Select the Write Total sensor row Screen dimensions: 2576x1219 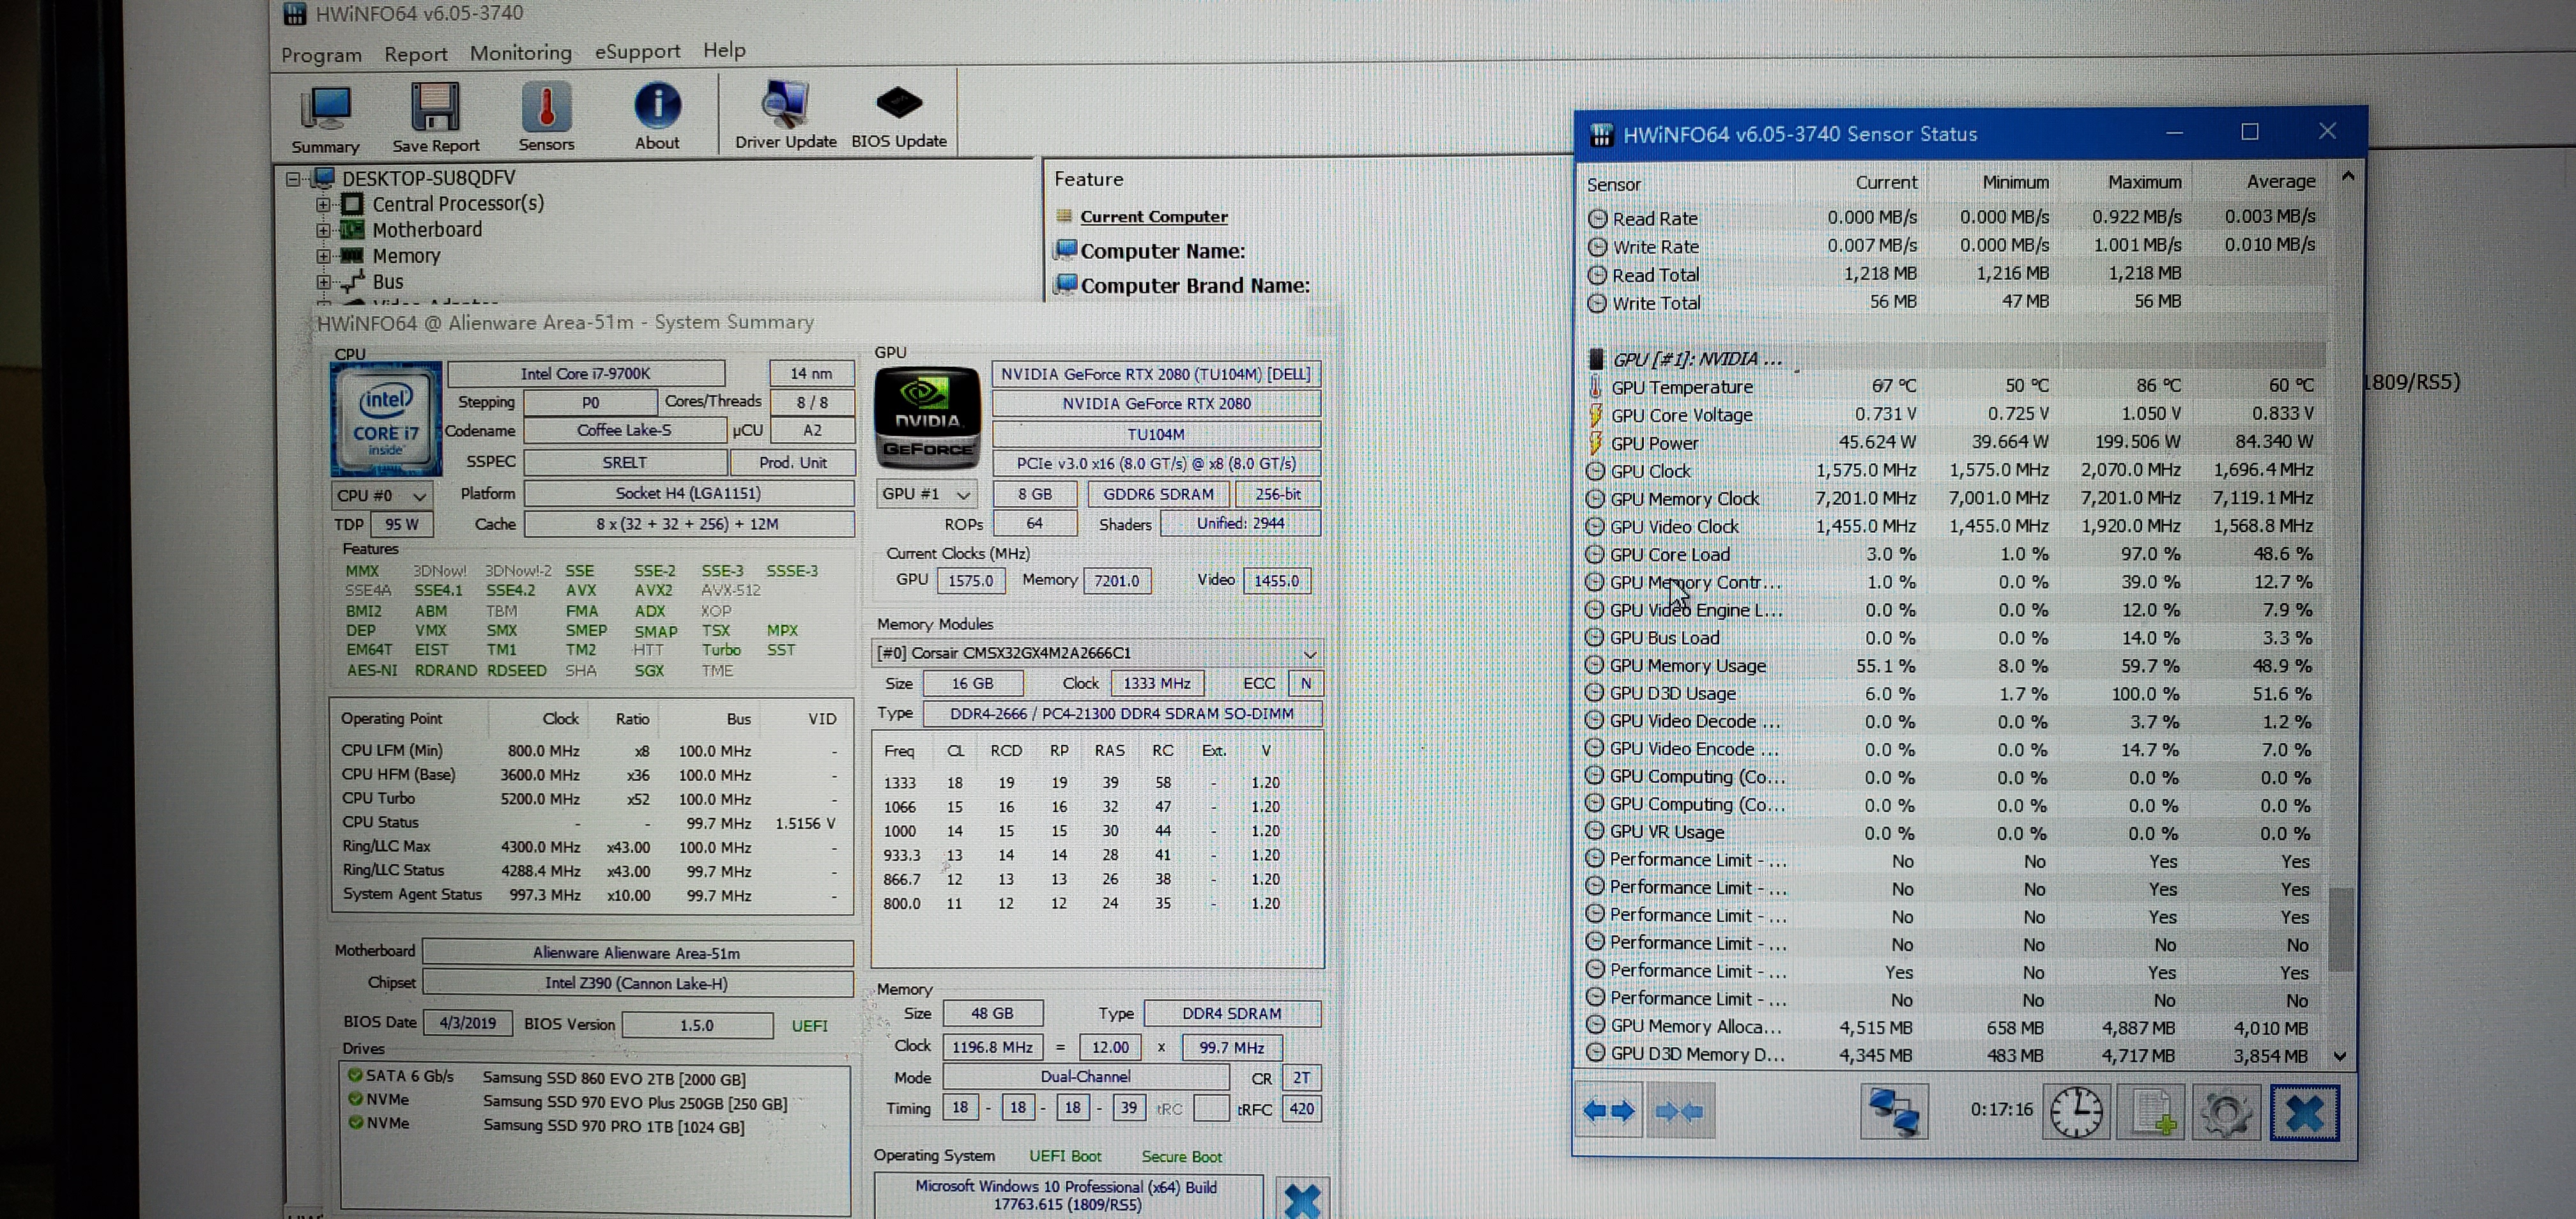click(1954, 302)
